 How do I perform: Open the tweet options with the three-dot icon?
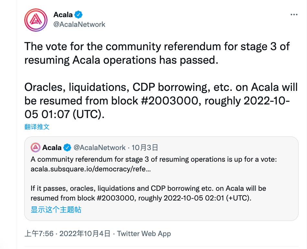[293, 14]
